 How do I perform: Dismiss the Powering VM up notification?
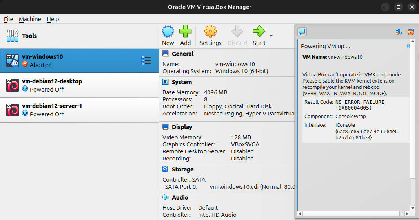408,46
